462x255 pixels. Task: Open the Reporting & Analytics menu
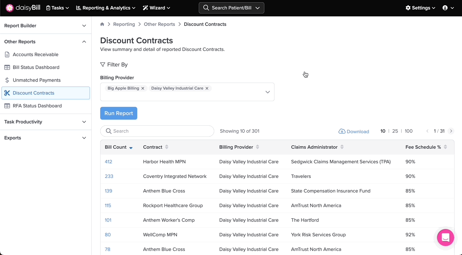tap(106, 8)
